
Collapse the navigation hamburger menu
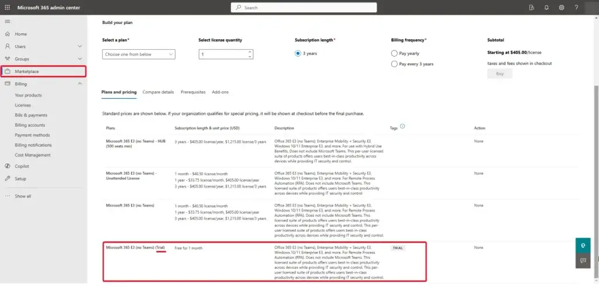[7, 22]
